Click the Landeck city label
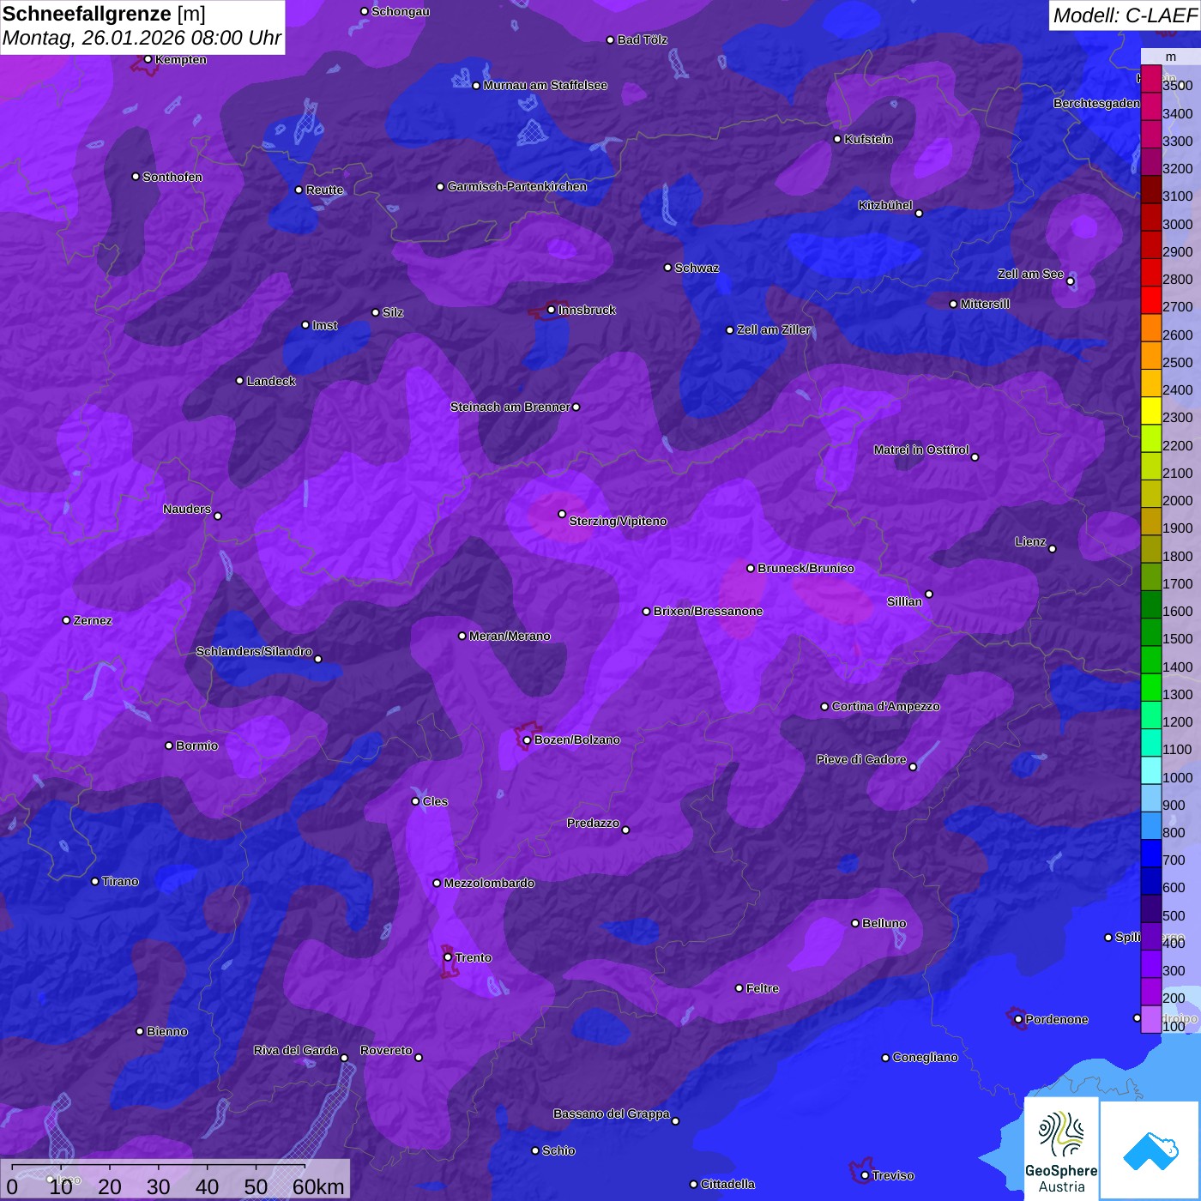The height and width of the screenshot is (1201, 1201). pos(271,381)
